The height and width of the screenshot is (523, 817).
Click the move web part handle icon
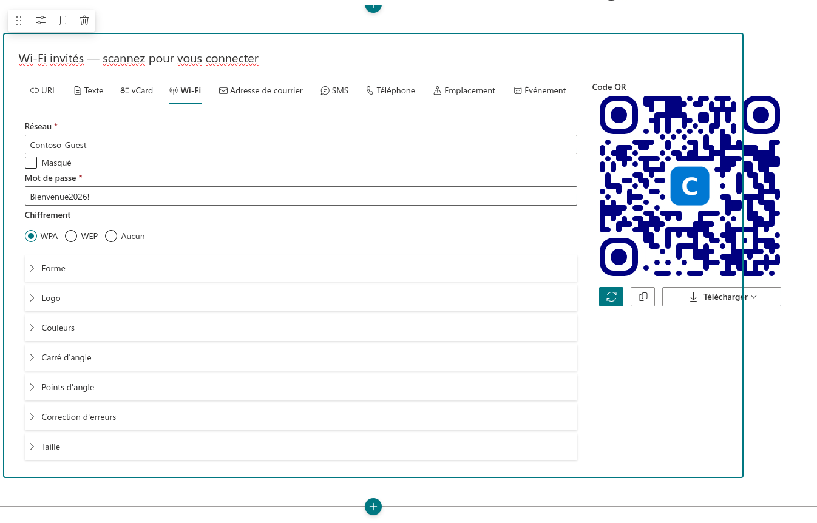tap(19, 21)
